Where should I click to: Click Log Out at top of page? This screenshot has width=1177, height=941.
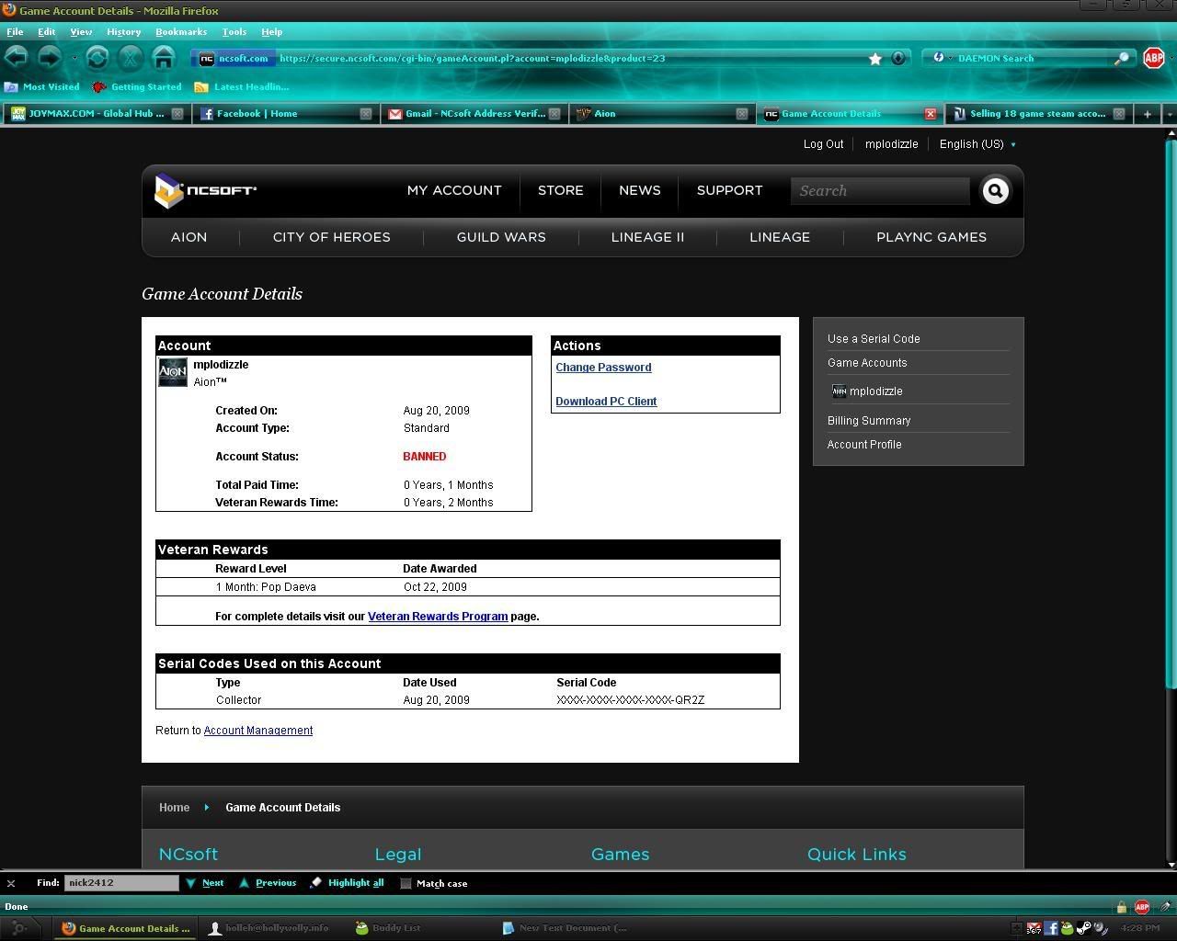coord(823,144)
